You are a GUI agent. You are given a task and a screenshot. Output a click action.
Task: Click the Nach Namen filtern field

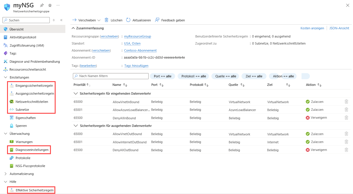(x=111, y=76)
